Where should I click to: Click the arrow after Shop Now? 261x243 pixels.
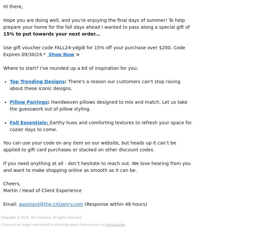pyautogui.click(x=78, y=54)
